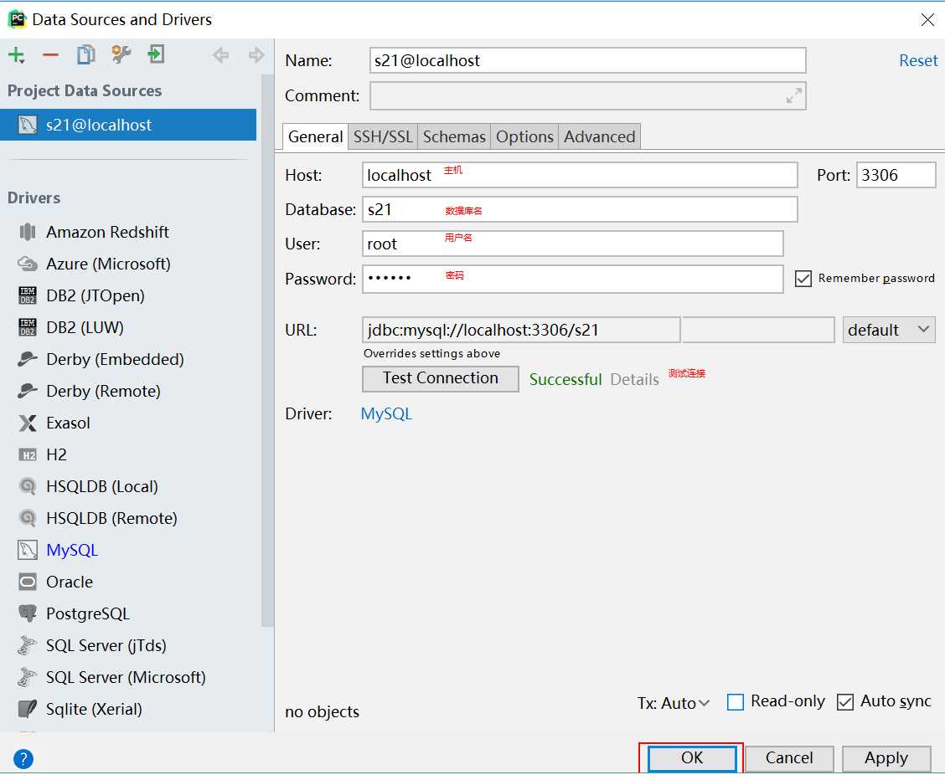Enable the Read-only checkbox
The image size is (945, 780).
736,702
